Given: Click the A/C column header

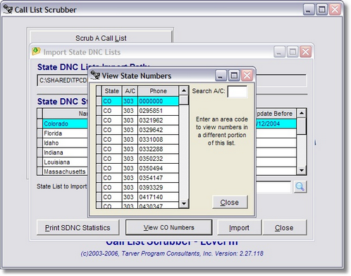Looking at the screenshot, I should pyautogui.click(x=130, y=91).
